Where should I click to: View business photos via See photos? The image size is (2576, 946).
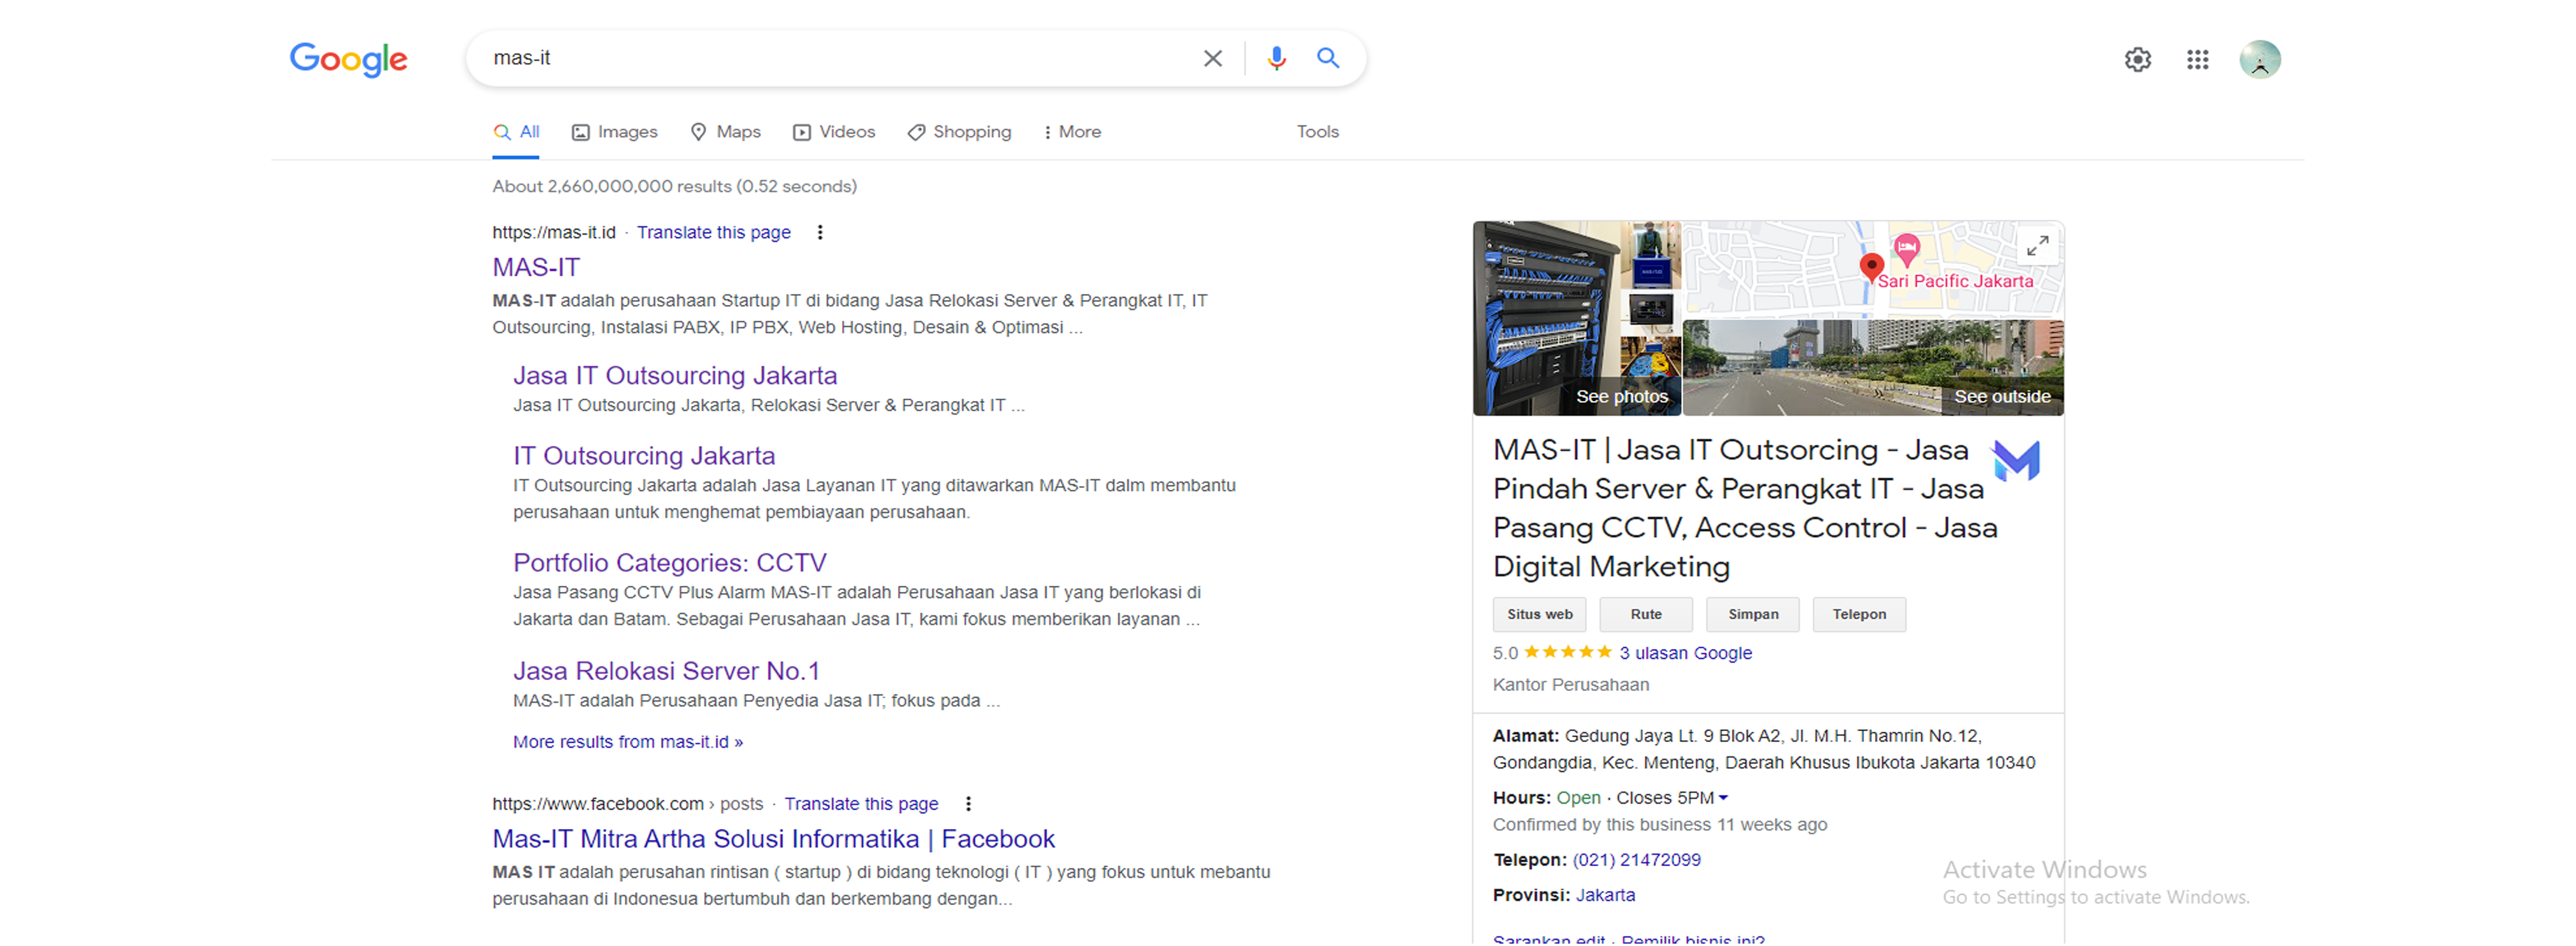click(x=1622, y=397)
